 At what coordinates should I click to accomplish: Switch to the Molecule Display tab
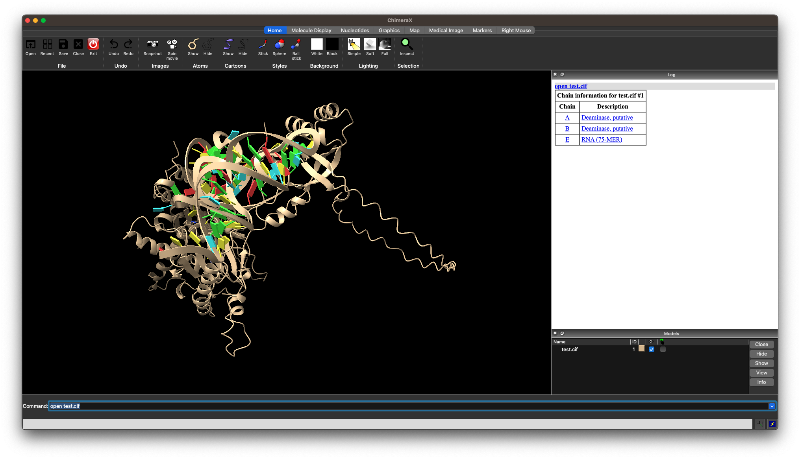click(311, 30)
